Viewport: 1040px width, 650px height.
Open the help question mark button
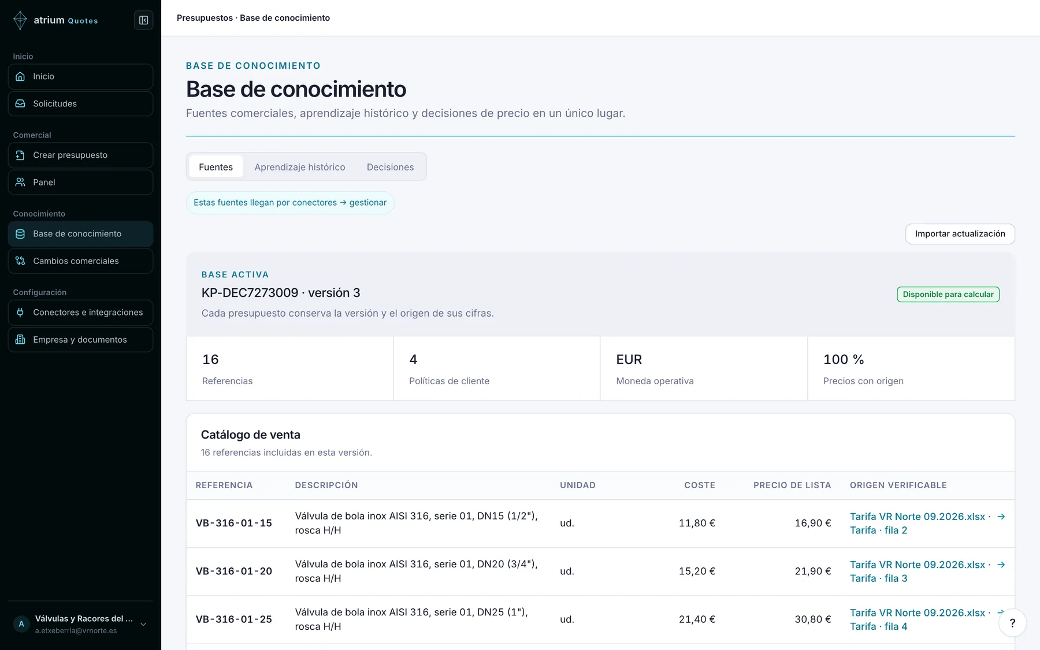(x=1012, y=623)
